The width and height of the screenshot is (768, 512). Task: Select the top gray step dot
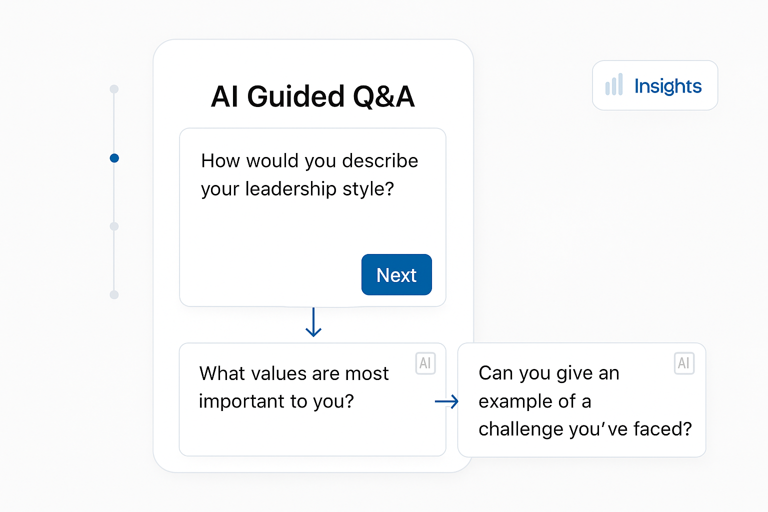tap(114, 89)
